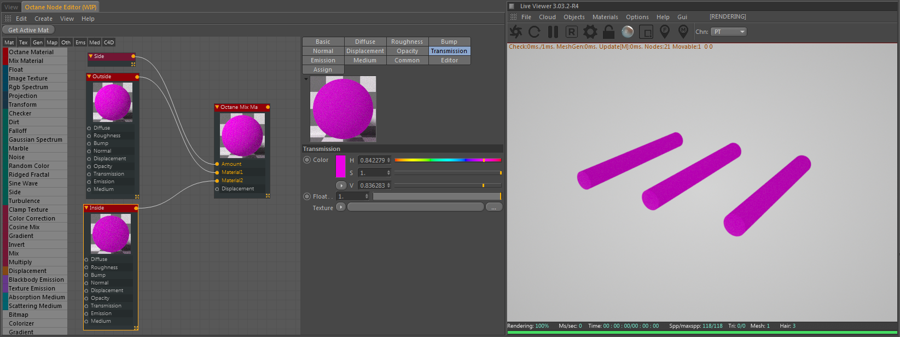
Task: Click Get Active Mat button
Action: 28,30
